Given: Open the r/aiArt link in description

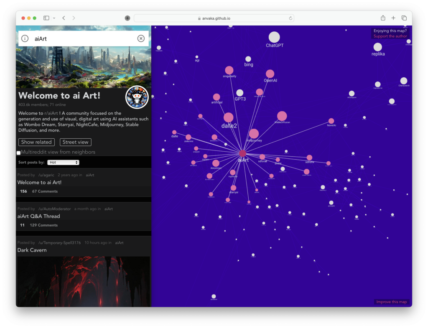Looking at the screenshot, I should click(x=51, y=113).
